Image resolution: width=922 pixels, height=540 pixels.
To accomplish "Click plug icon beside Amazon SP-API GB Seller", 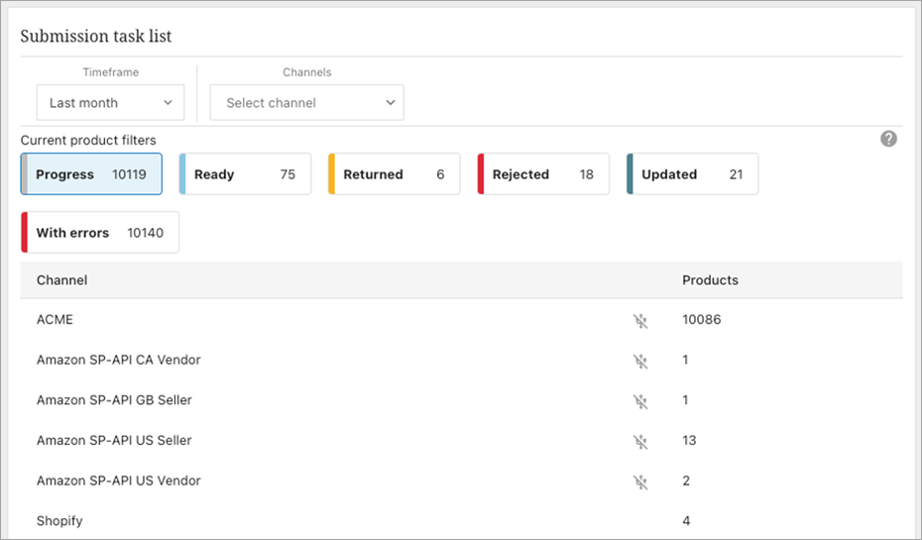I will point(640,400).
